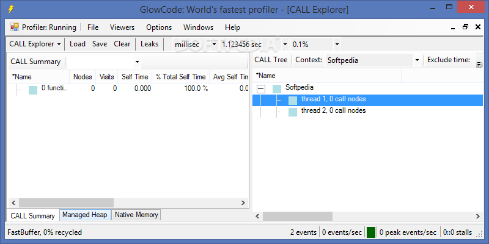This screenshot has width=489, height=244.
Task: Sort CALL Tree by *Name column
Action: pos(327,76)
